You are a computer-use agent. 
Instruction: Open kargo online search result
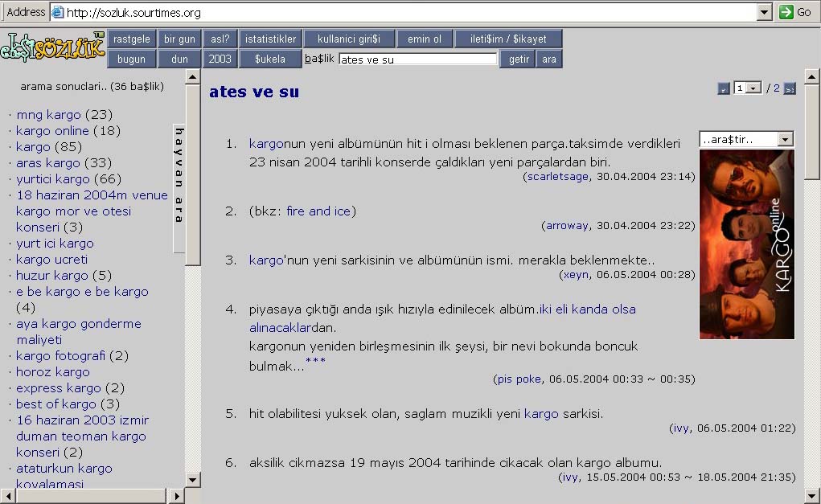[52, 131]
